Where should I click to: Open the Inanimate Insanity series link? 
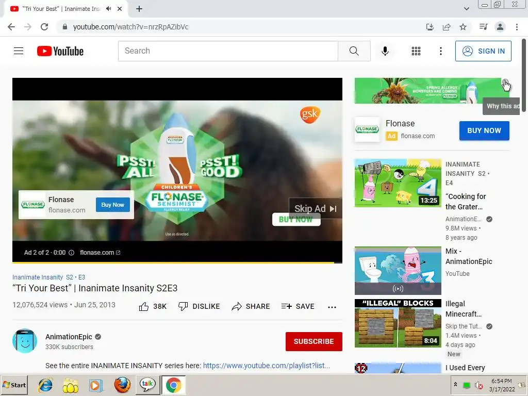click(49, 277)
